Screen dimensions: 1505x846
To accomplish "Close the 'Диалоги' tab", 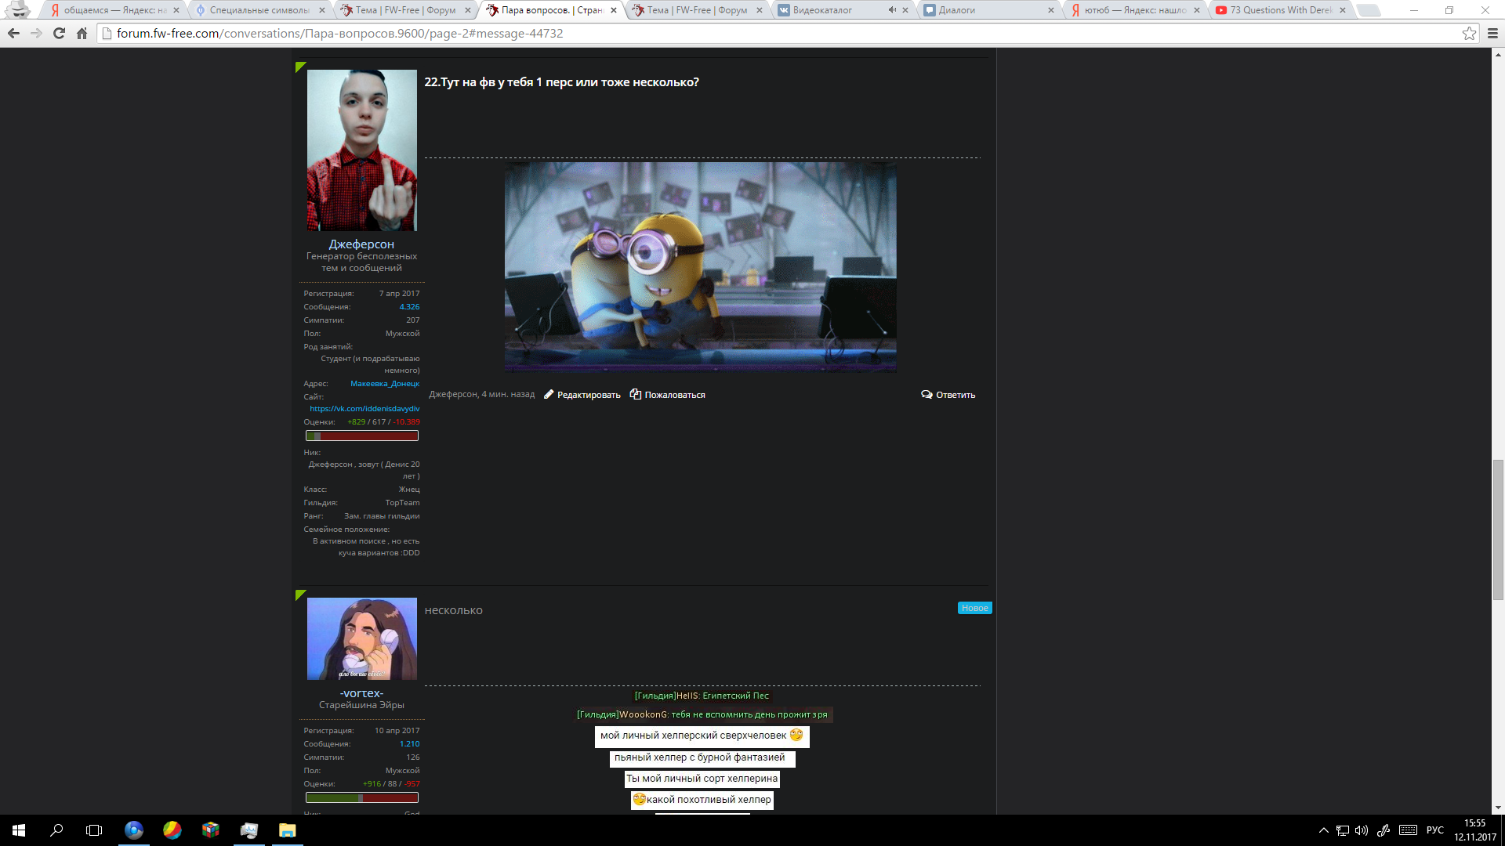I will click(x=1051, y=10).
